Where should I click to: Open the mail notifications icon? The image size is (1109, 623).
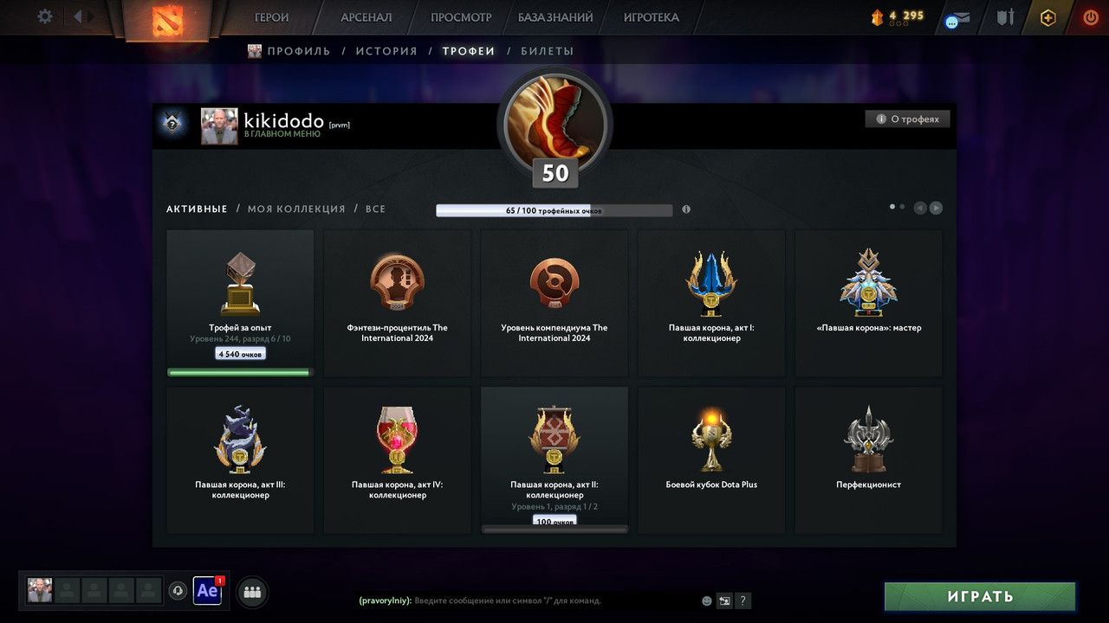tap(957, 19)
